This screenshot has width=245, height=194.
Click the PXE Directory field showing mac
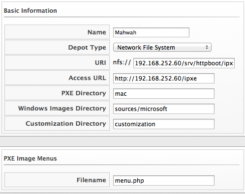(164, 94)
